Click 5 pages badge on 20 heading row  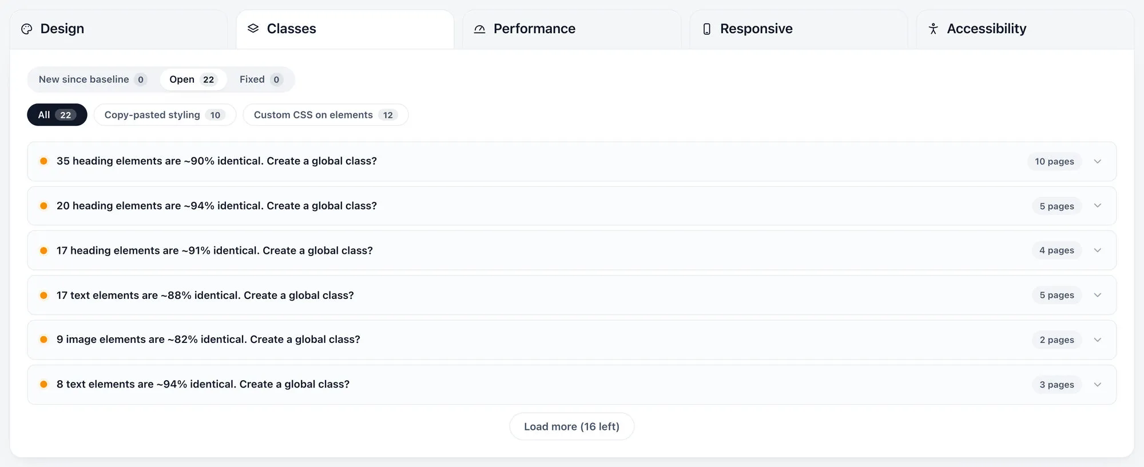[1056, 206]
